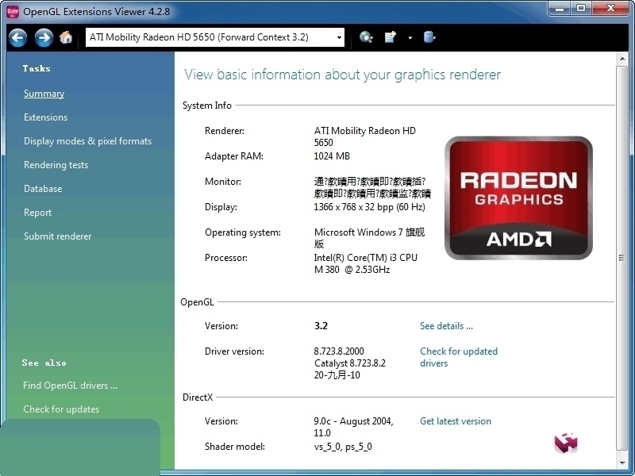Click the 'Renderer:' label

click(x=225, y=131)
